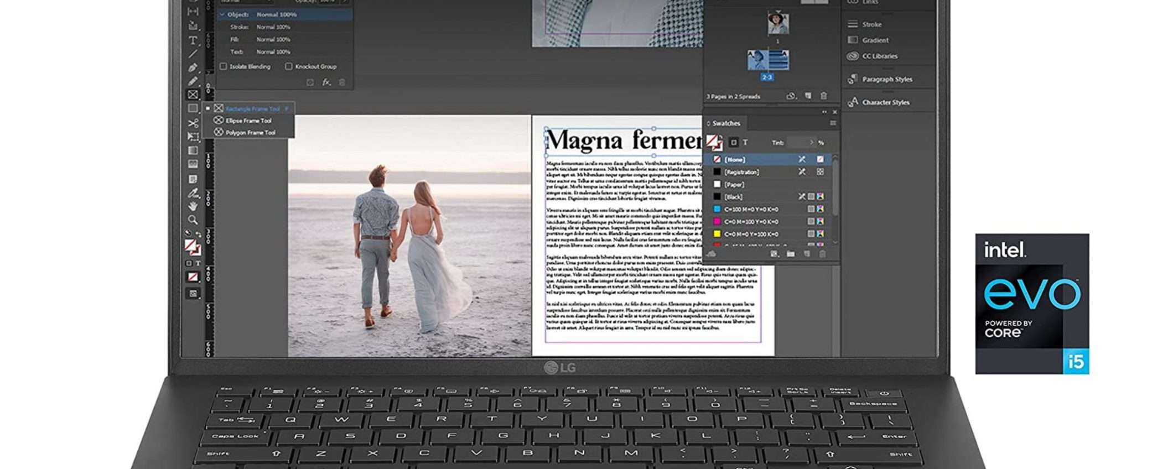This screenshot has width=1173, height=469.
Task: Select the Free Transform tool
Action: [x=193, y=137]
